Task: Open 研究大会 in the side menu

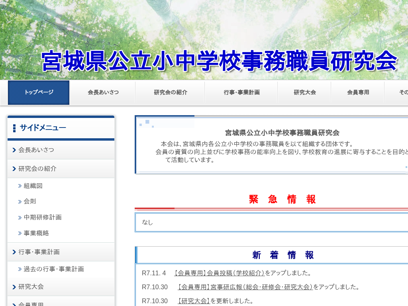Action: click(31, 286)
